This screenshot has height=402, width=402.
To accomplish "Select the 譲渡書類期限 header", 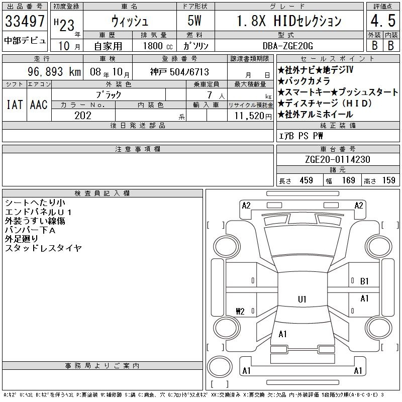I will point(250,58).
